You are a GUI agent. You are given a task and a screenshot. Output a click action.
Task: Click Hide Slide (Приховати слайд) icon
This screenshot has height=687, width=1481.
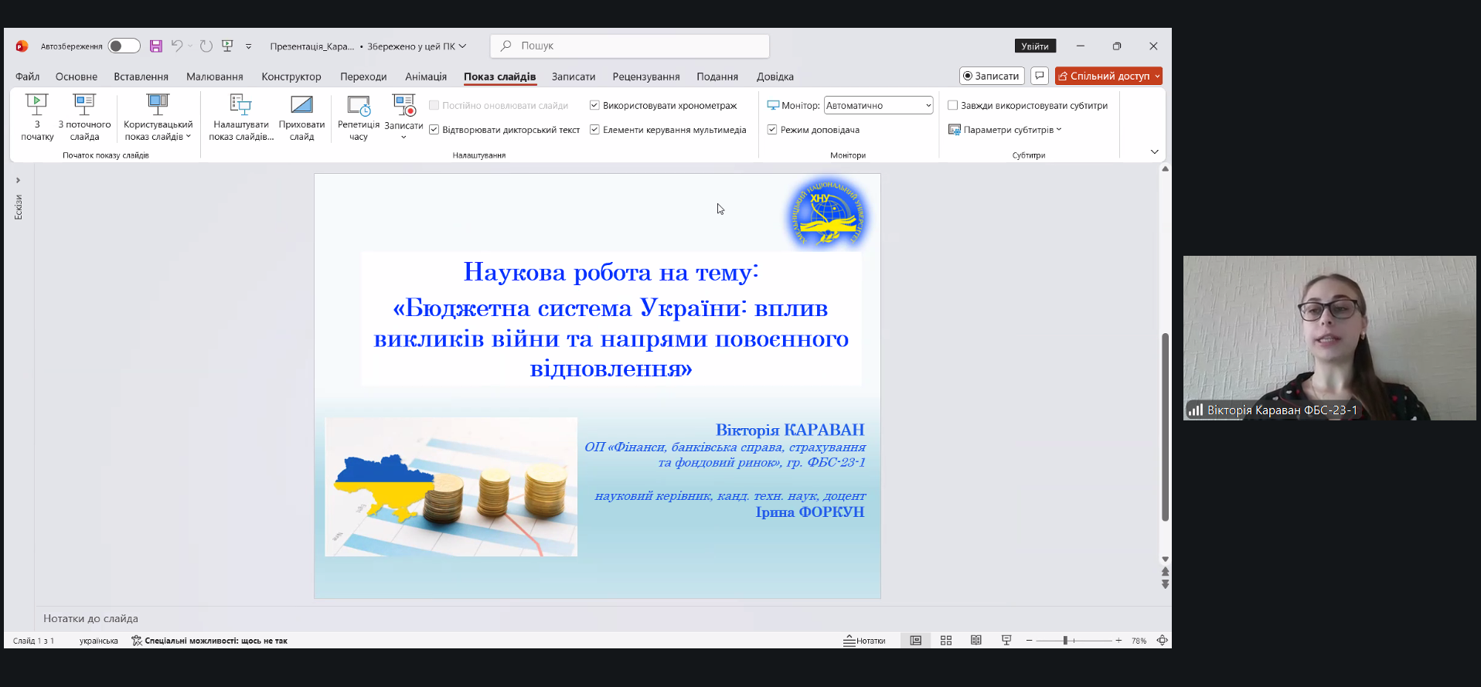[301, 104]
